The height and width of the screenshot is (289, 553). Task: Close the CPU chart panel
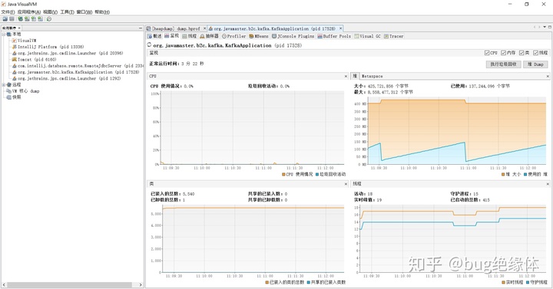tap(346, 76)
